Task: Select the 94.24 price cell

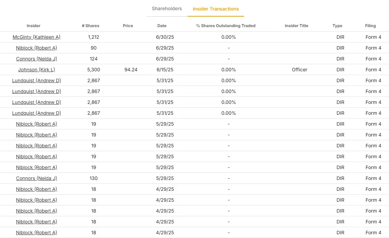Action: pyautogui.click(x=131, y=70)
